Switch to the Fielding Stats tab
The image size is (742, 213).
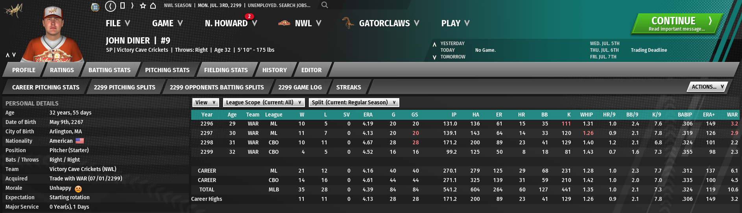pyautogui.click(x=226, y=70)
